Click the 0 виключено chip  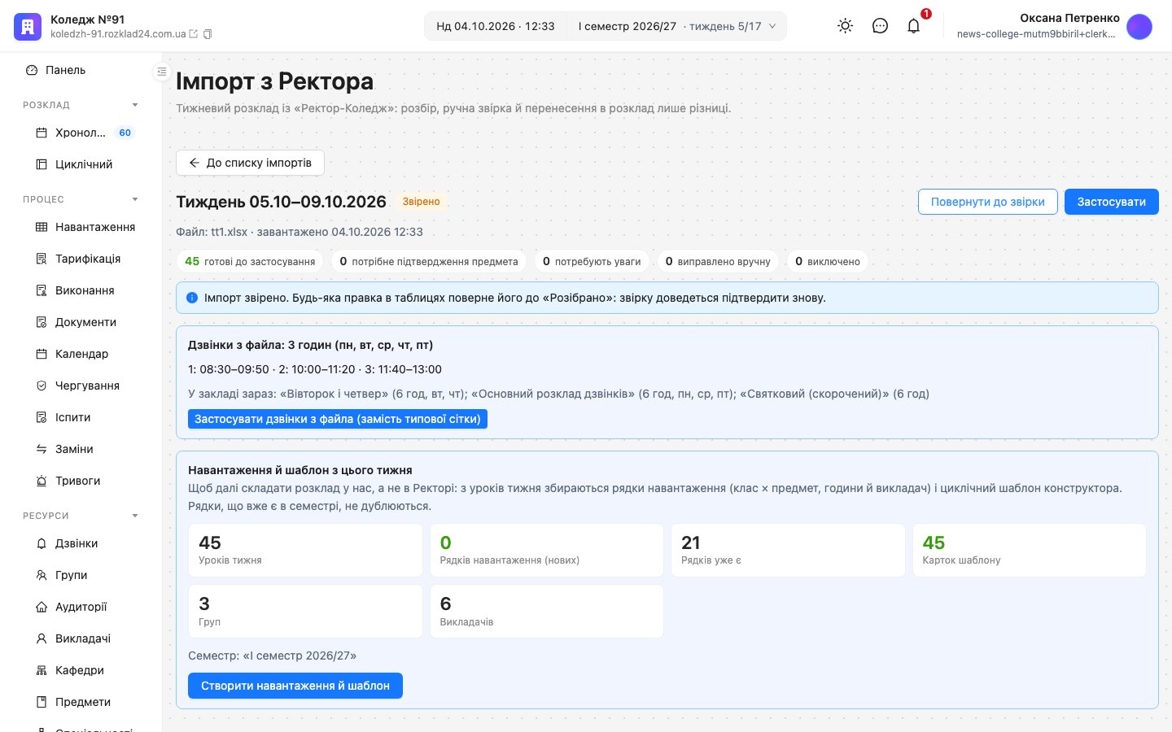(x=828, y=261)
